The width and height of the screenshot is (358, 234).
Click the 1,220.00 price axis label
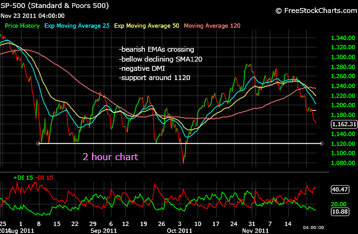[343, 95]
